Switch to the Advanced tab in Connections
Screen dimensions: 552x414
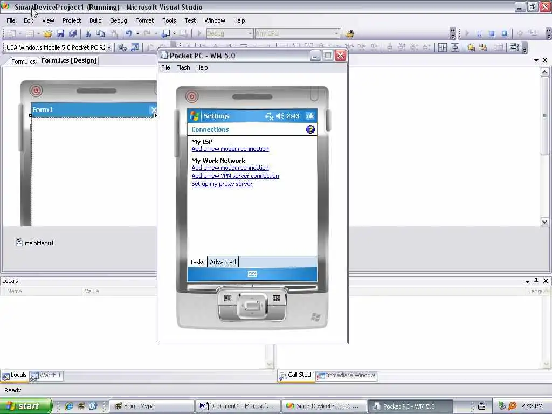pos(223,262)
